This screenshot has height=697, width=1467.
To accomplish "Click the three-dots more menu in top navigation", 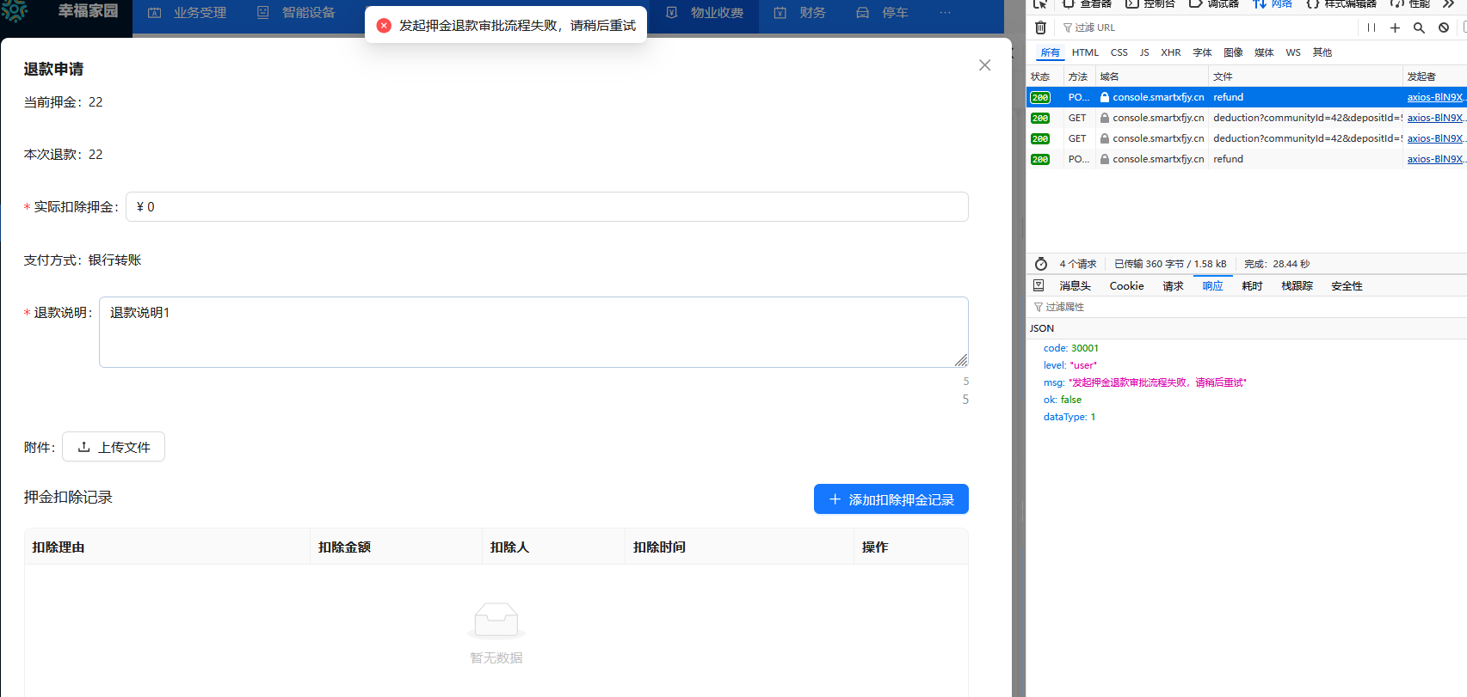I will tap(945, 13).
